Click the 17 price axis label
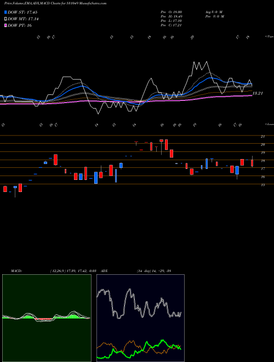The width and height of the screenshot is (274, 362). (262, 169)
